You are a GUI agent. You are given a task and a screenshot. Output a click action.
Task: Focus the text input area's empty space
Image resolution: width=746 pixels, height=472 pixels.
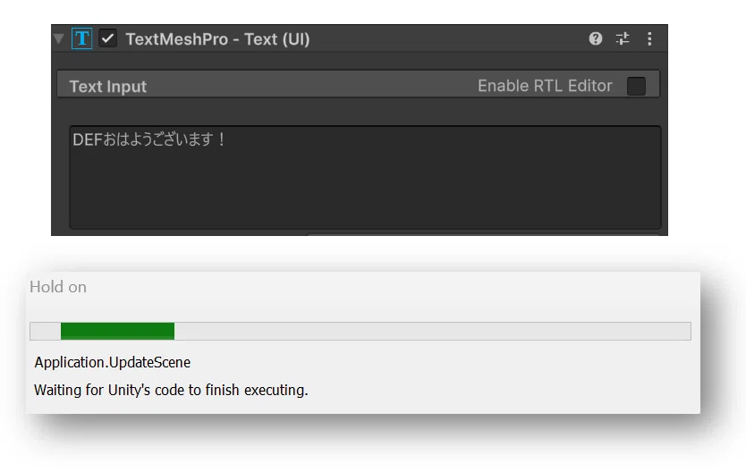point(365,190)
